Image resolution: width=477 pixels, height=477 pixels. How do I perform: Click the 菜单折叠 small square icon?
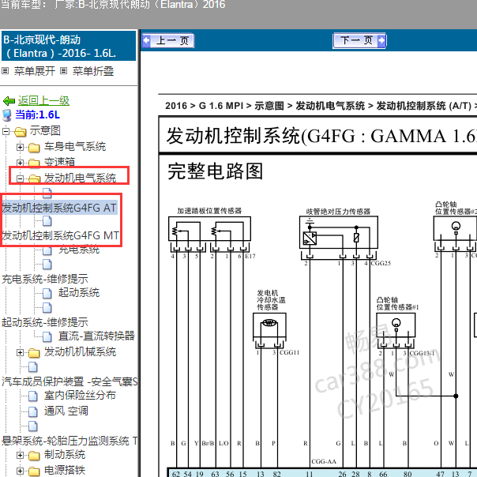[63, 71]
